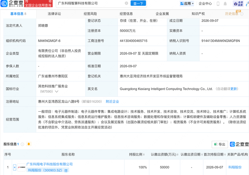Expand the 国标行业 M7590 chevron
Screen dimensions: 249x175
pos(57,92)
